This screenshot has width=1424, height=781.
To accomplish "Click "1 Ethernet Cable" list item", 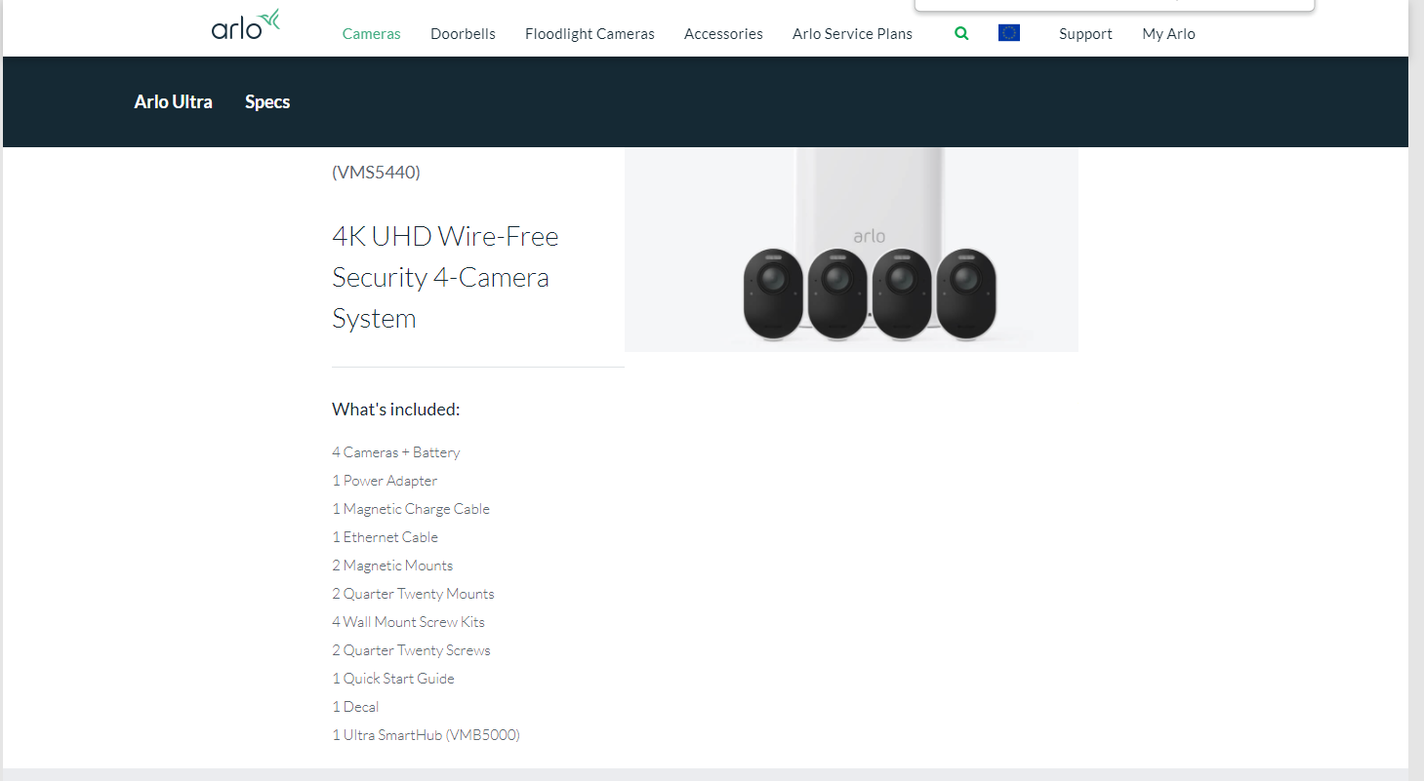I will (x=385, y=537).
